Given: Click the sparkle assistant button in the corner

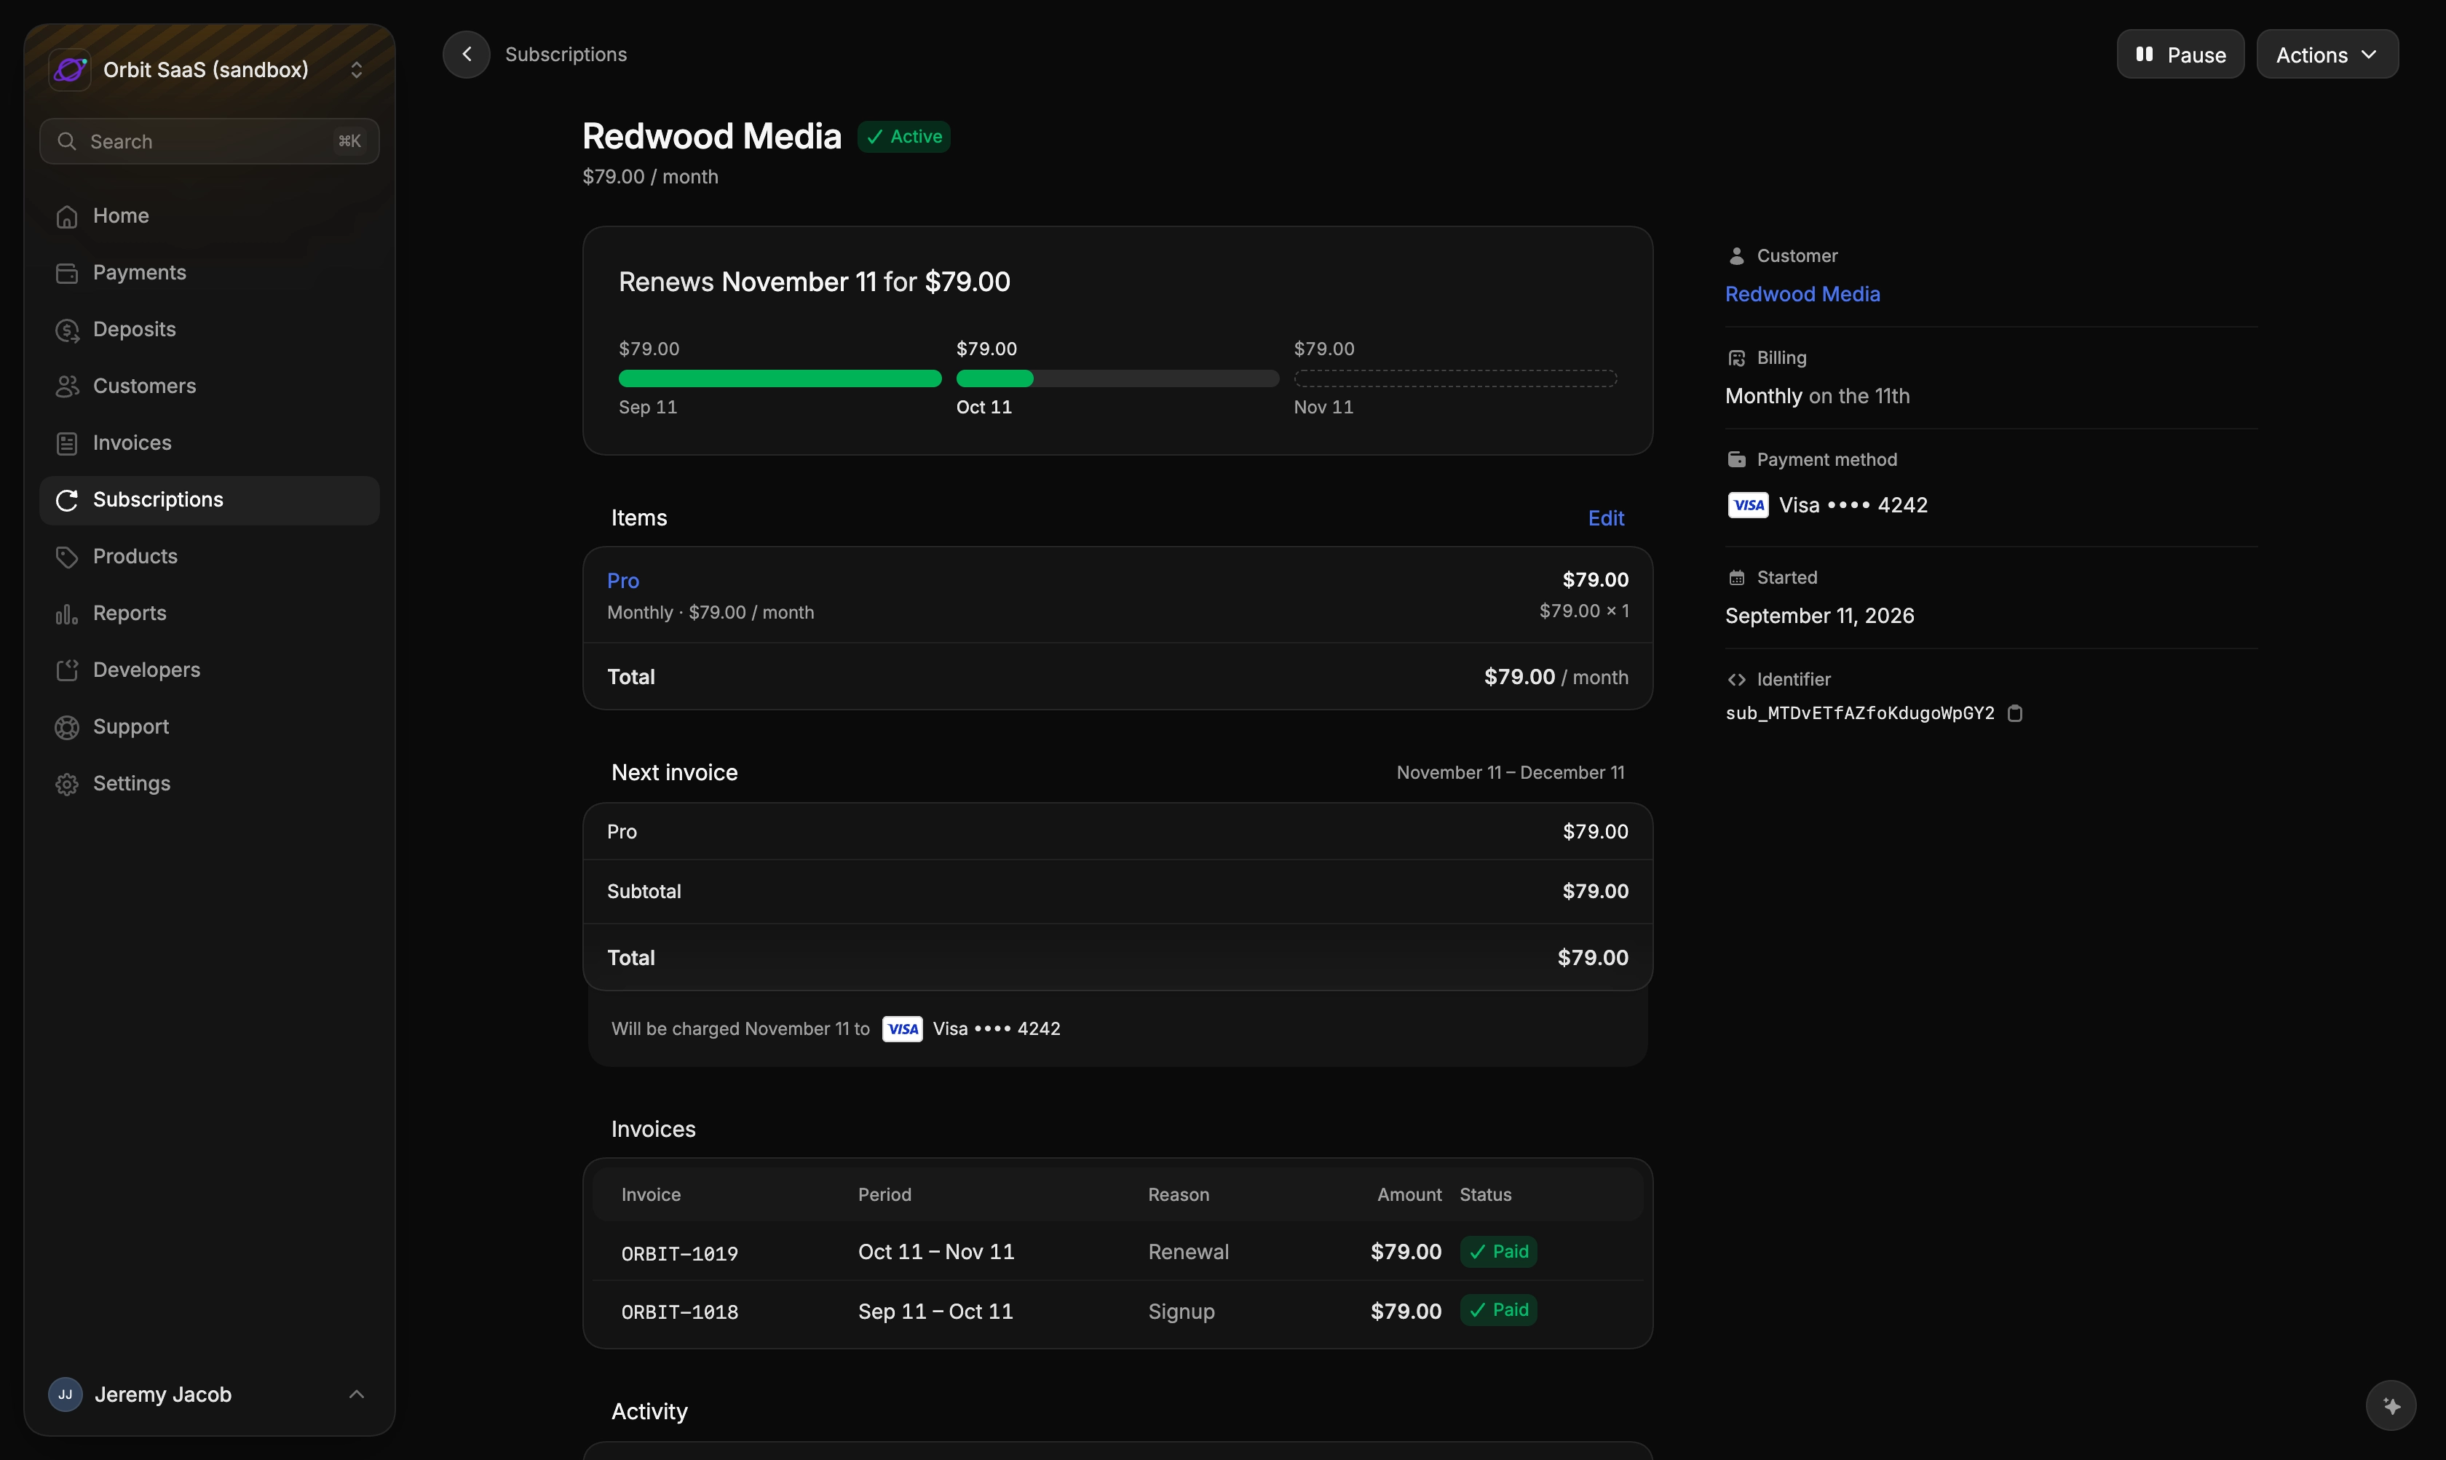Looking at the screenshot, I should pos(2391,1406).
